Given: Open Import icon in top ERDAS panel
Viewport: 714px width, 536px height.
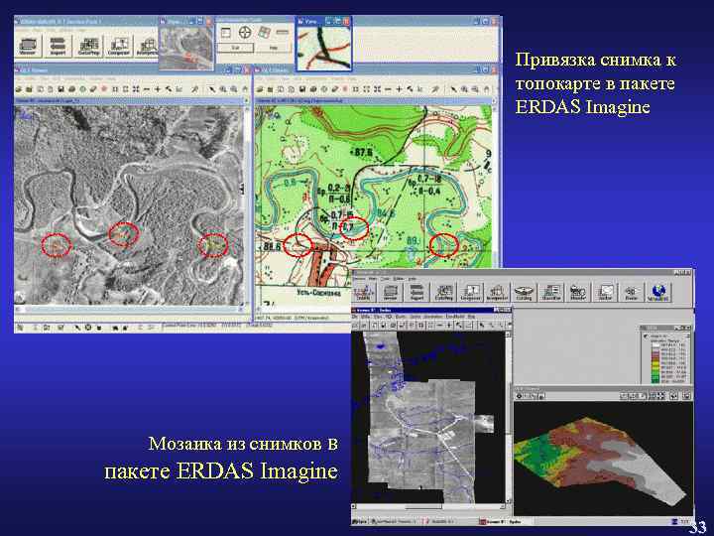Looking at the screenshot, I should click(58, 46).
